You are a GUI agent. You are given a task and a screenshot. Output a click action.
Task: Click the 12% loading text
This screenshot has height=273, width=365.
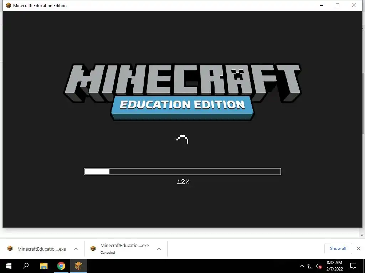(x=183, y=182)
